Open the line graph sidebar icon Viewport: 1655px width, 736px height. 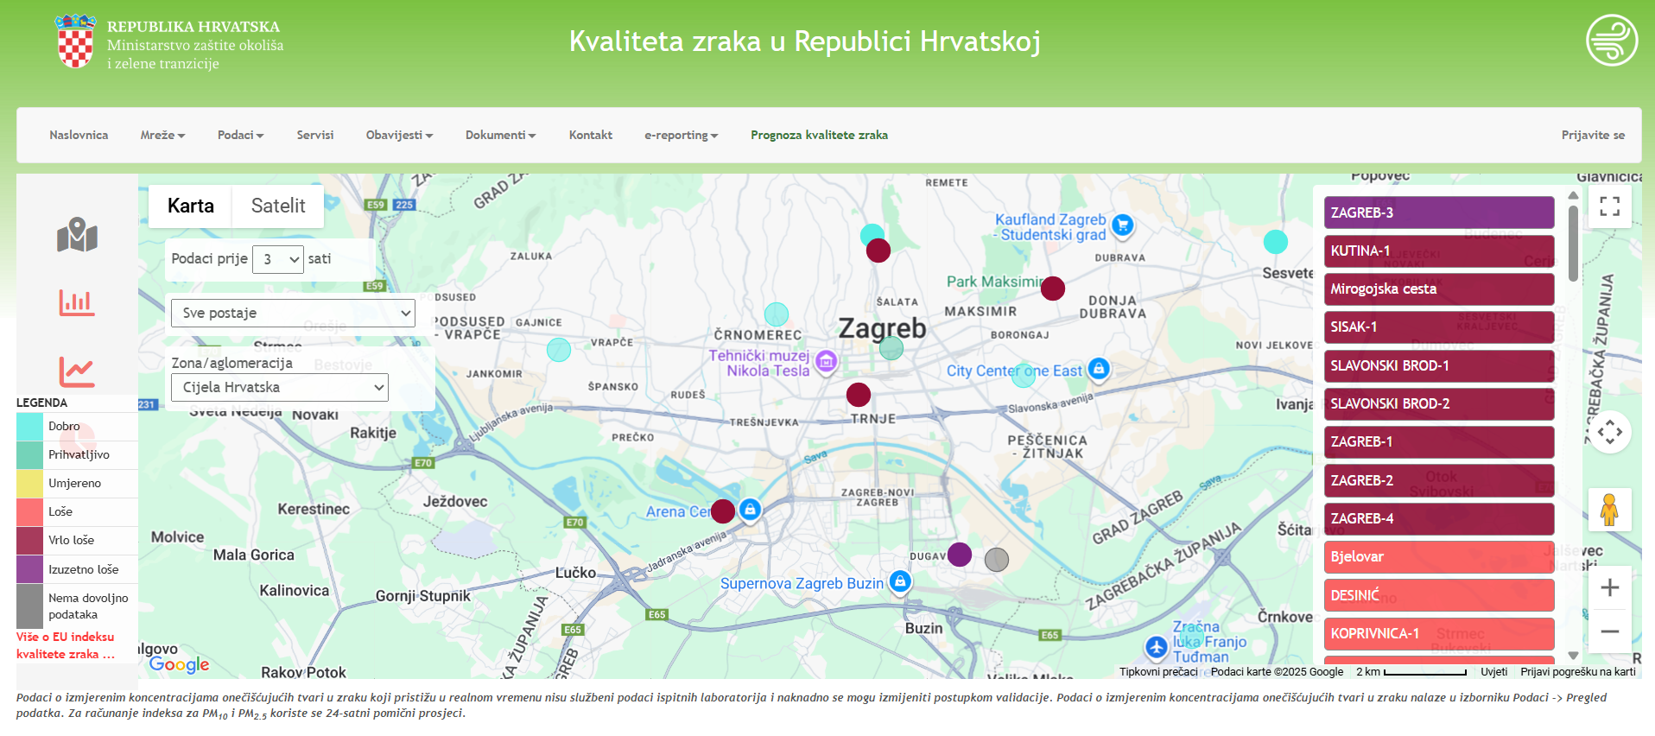coord(77,371)
